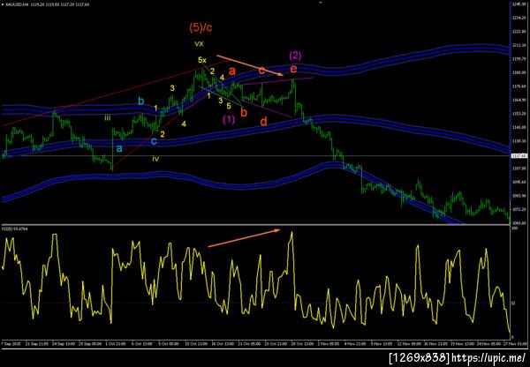Click the 24 Sep 13:00 time label
Viewport: 530px width, 367px height.
63,343
